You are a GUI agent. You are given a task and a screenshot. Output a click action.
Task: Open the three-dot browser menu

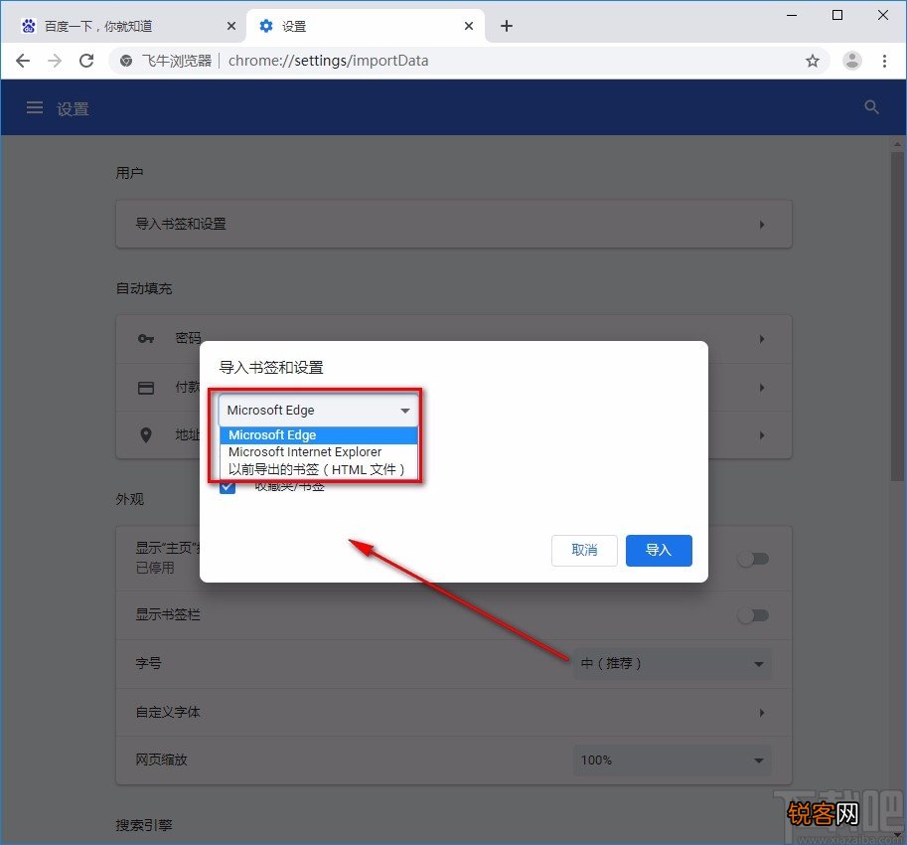[x=884, y=61]
